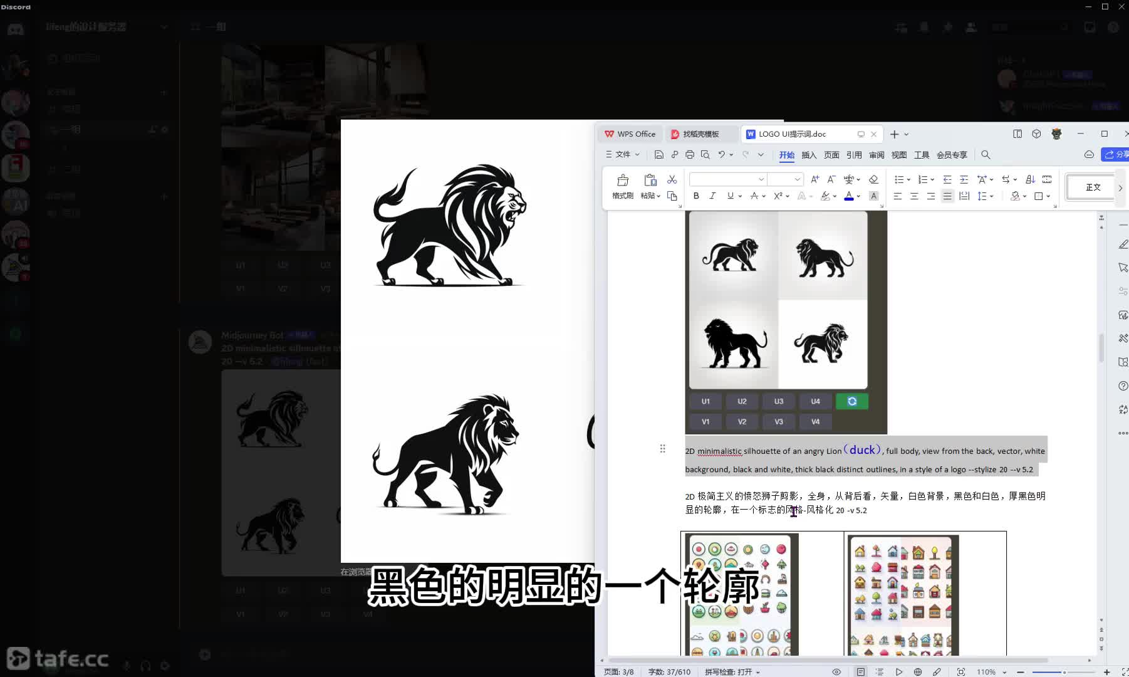Click the Save icon in WPS quick toolbar
The height and width of the screenshot is (677, 1129).
pyautogui.click(x=658, y=154)
